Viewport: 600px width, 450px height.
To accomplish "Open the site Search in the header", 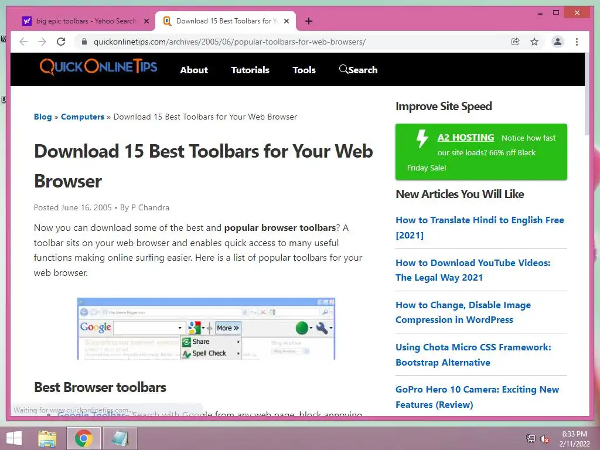I will coord(358,70).
